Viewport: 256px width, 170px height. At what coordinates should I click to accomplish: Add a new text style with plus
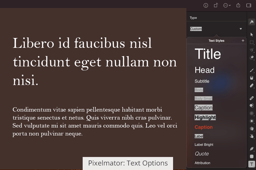click(x=243, y=40)
